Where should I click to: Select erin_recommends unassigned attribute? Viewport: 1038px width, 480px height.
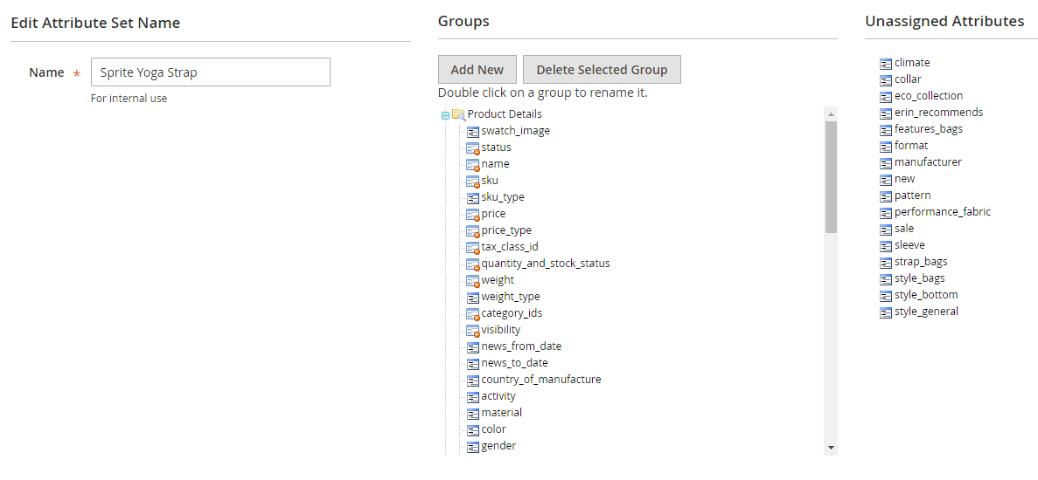click(938, 113)
